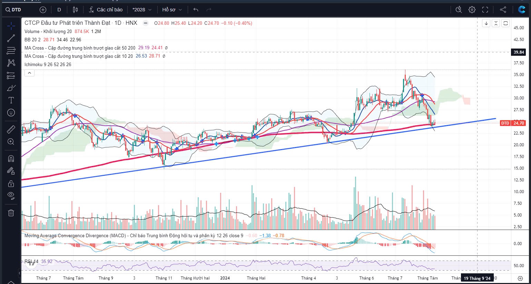Screen dimensions: 531x284
Task: Select the brush drawing tool
Action: 11,88
